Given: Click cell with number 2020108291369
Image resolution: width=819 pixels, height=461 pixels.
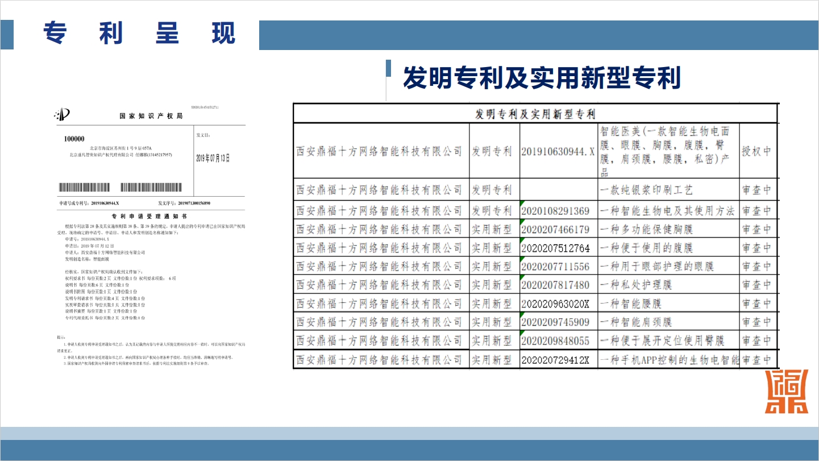Looking at the screenshot, I should coord(556,211).
